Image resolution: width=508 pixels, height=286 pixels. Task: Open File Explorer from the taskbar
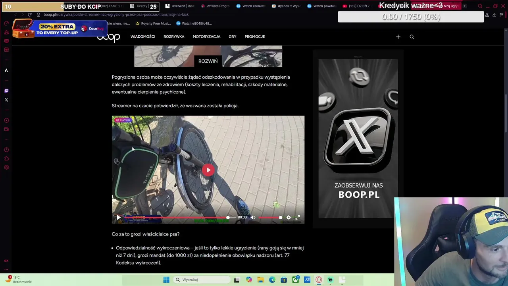tap(260, 280)
